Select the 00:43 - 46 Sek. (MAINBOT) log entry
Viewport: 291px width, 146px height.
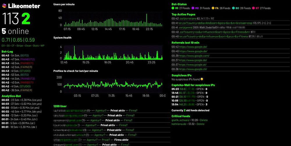point(17,63)
